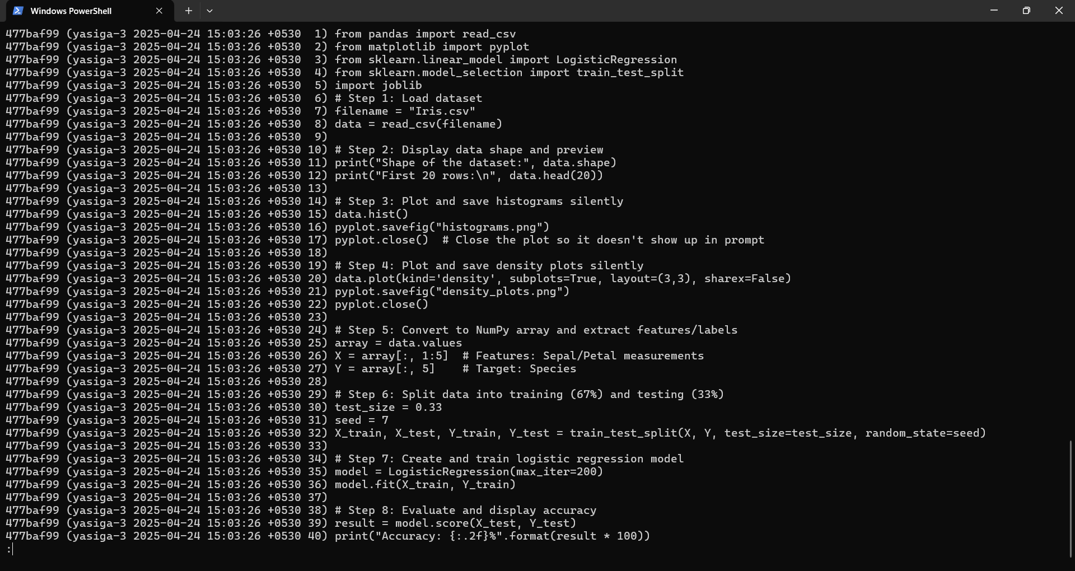Click the PowerShell icon in the tab
1075x571 pixels.
[18, 11]
